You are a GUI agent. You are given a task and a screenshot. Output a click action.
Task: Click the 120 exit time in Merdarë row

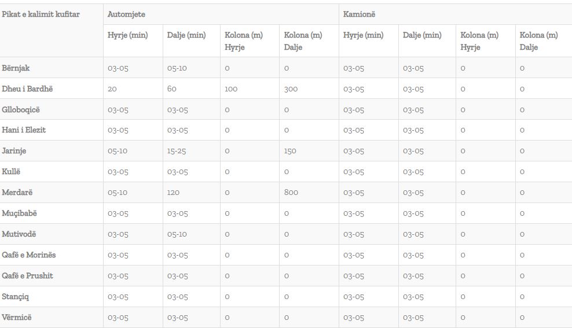[173, 193]
